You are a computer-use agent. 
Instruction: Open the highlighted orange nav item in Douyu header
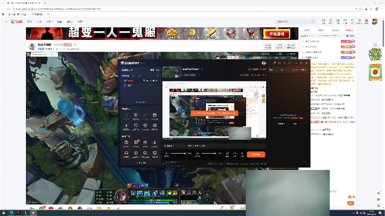pyautogui.click(x=39, y=22)
